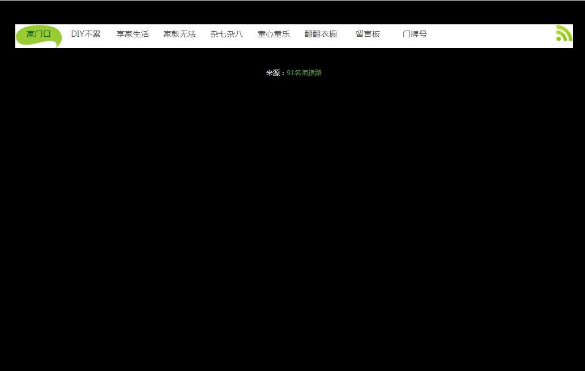
Task: Open the RSS feed icon
Action: pyautogui.click(x=563, y=33)
